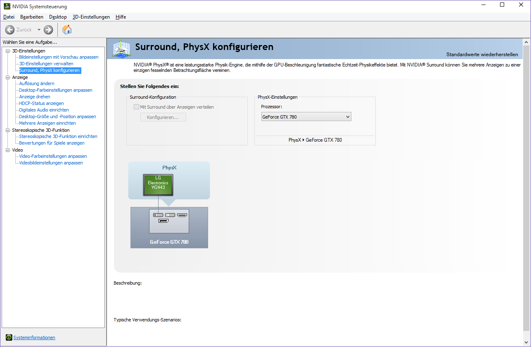Select Surround, PhysX konfigurieren tree item
The image size is (531, 347).
[50, 70]
